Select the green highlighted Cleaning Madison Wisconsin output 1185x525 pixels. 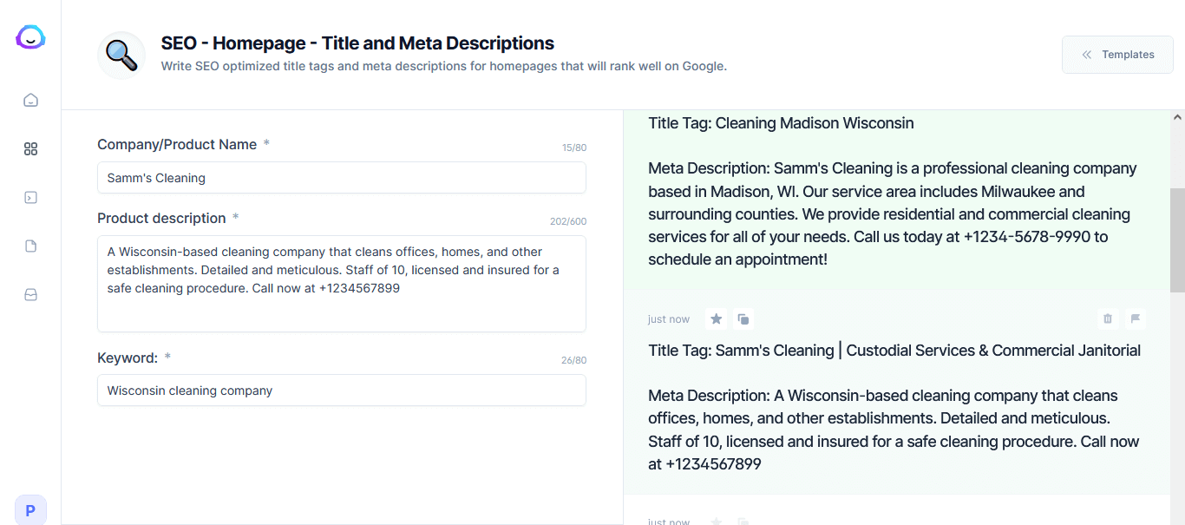tap(894, 191)
